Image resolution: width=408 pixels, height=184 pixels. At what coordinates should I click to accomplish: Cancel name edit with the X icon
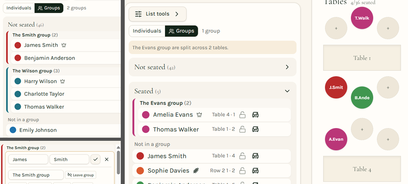click(x=107, y=159)
